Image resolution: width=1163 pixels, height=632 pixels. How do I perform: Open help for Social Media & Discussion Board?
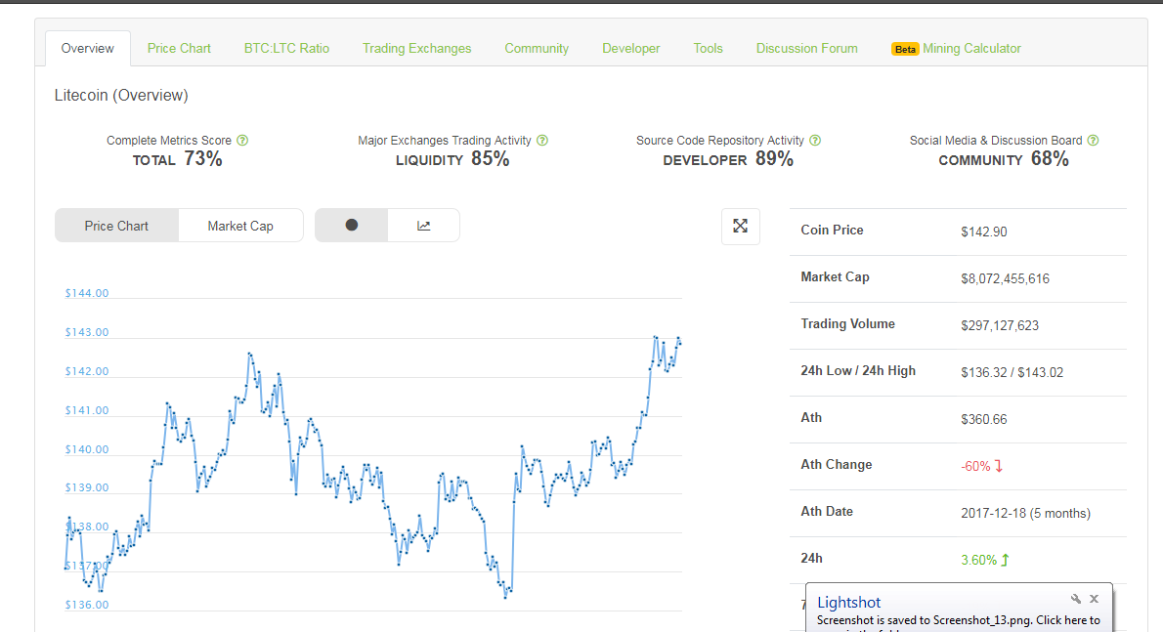tap(1094, 140)
